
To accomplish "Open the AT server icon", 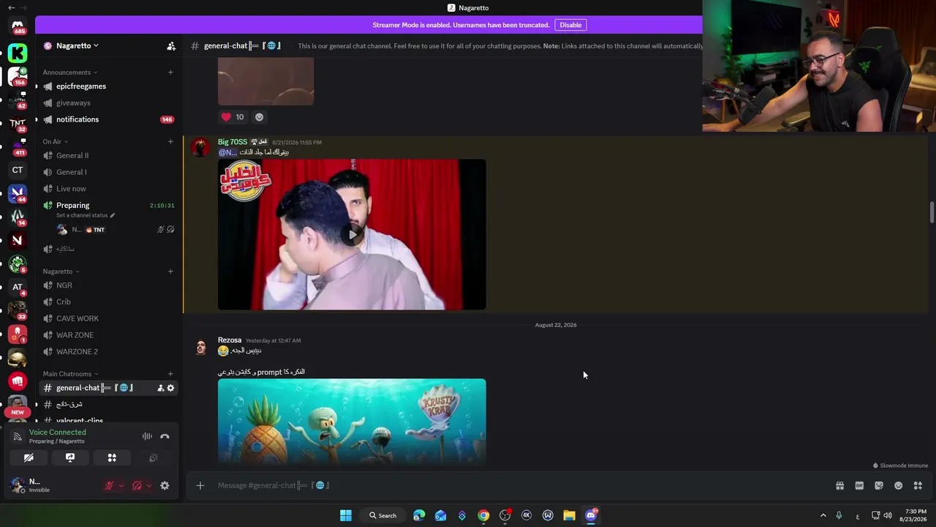I will click(x=18, y=287).
